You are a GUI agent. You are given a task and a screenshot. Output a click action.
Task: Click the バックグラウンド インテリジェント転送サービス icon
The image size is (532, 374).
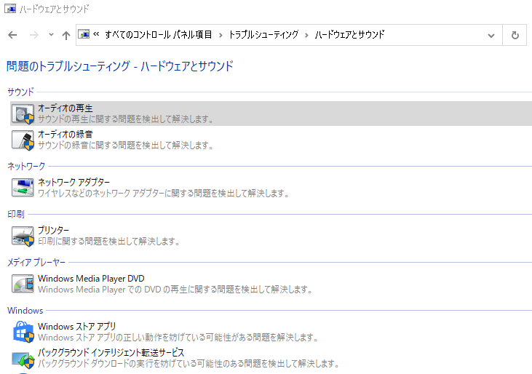tap(23, 358)
